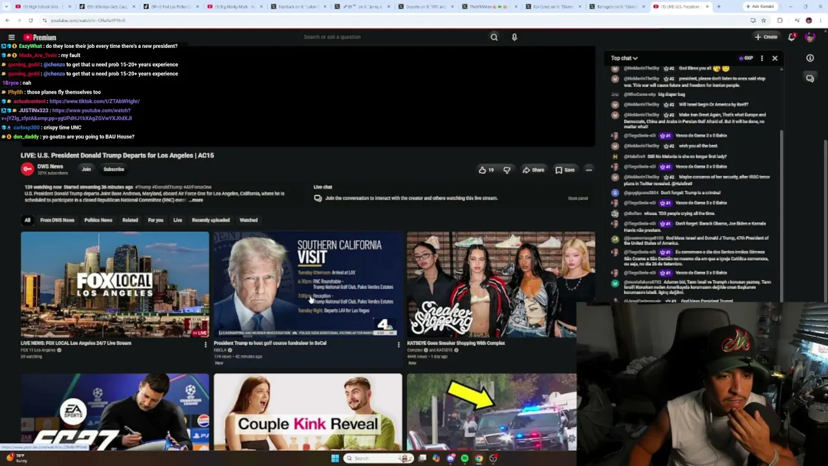
Task: Open the tiktok.com link in chat overlay
Action: coord(94,102)
